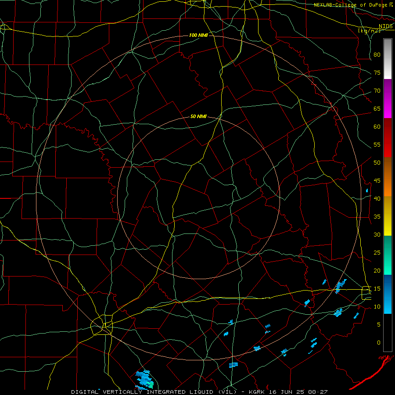395x395 pixels.
Task: Pick the purple-magenta segment of the color bar
Action: pos(388,99)
